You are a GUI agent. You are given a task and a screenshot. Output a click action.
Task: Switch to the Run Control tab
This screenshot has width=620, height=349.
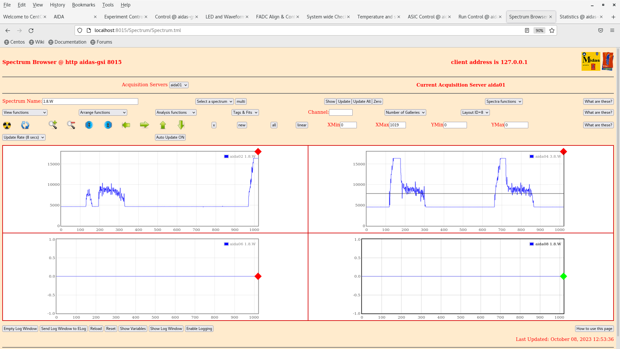[477, 17]
